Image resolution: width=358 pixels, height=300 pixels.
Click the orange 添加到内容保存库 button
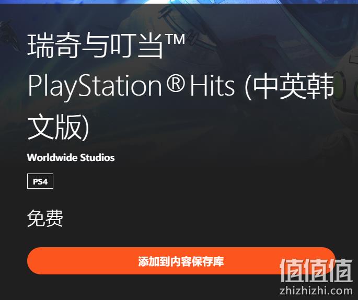coord(181,261)
